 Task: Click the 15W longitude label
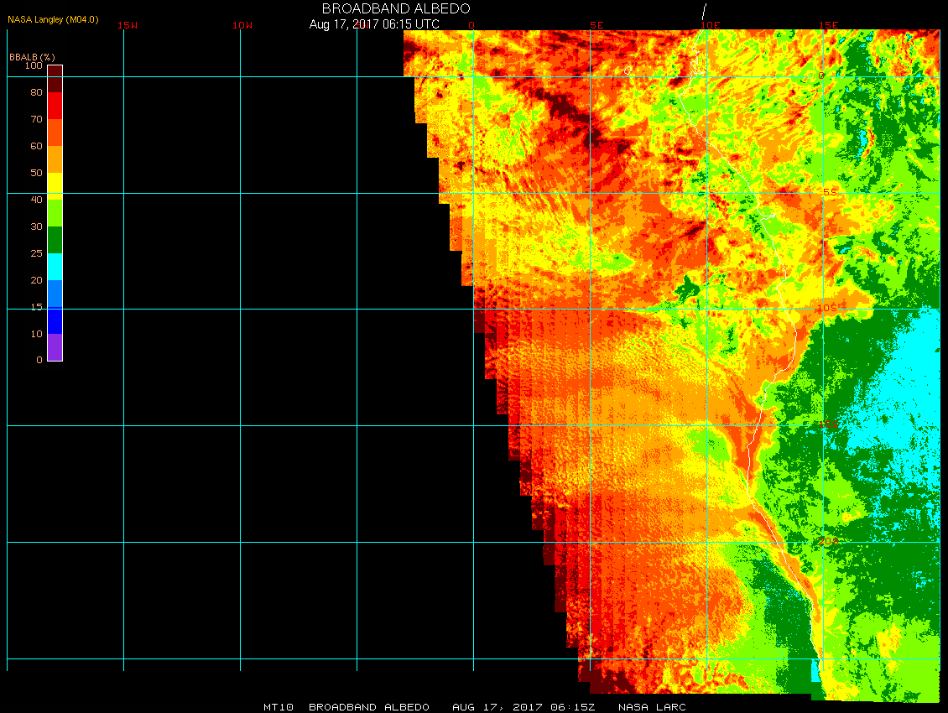(x=128, y=25)
